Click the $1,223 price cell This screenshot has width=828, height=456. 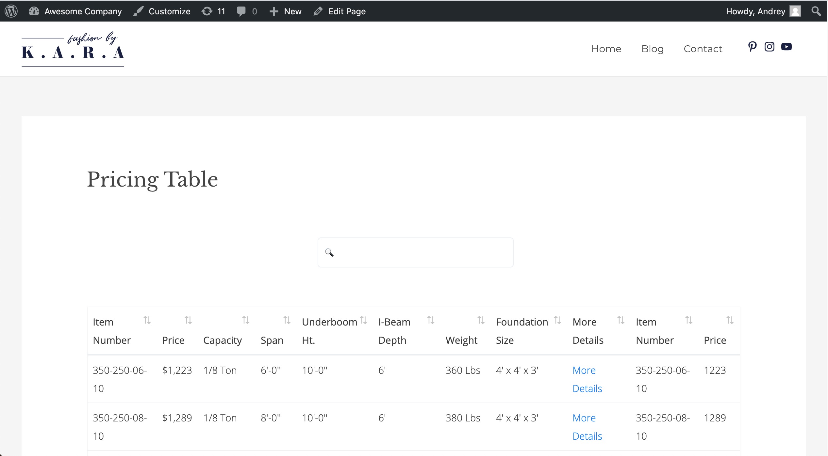(177, 370)
